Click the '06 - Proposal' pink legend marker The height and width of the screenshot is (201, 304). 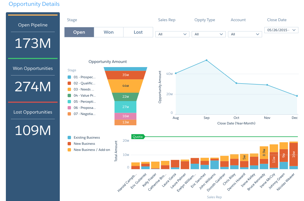point(69,108)
